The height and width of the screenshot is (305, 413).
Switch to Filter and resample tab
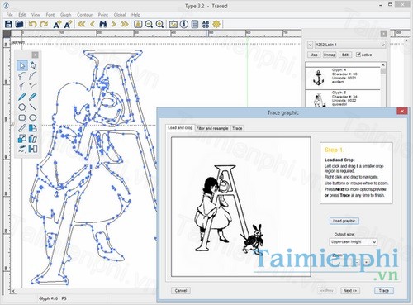(x=212, y=128)
